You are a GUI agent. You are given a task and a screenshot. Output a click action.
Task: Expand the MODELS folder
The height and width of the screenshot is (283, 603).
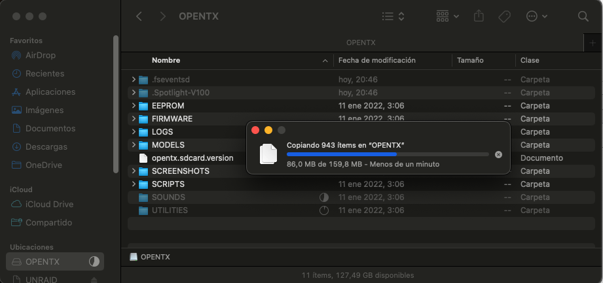pyautogui.click(x=134, y=144)
